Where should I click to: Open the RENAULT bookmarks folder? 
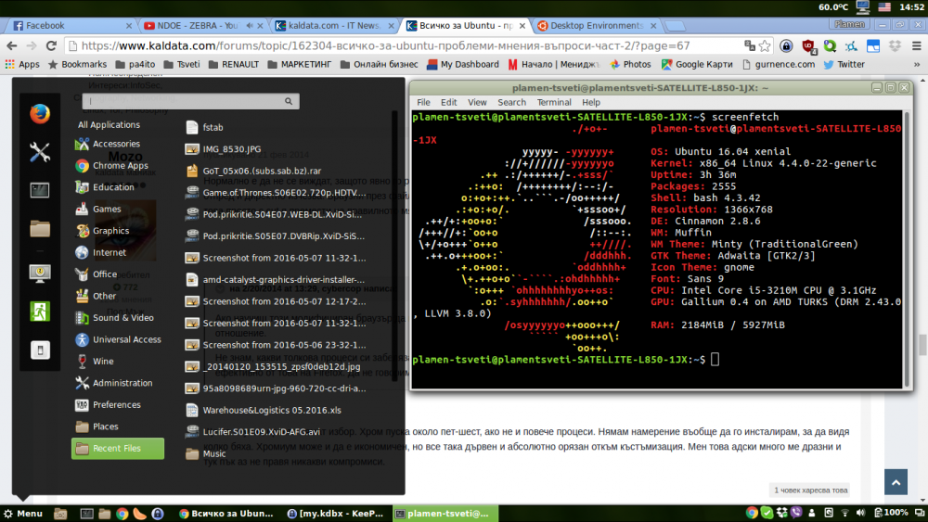pos(234,64)
